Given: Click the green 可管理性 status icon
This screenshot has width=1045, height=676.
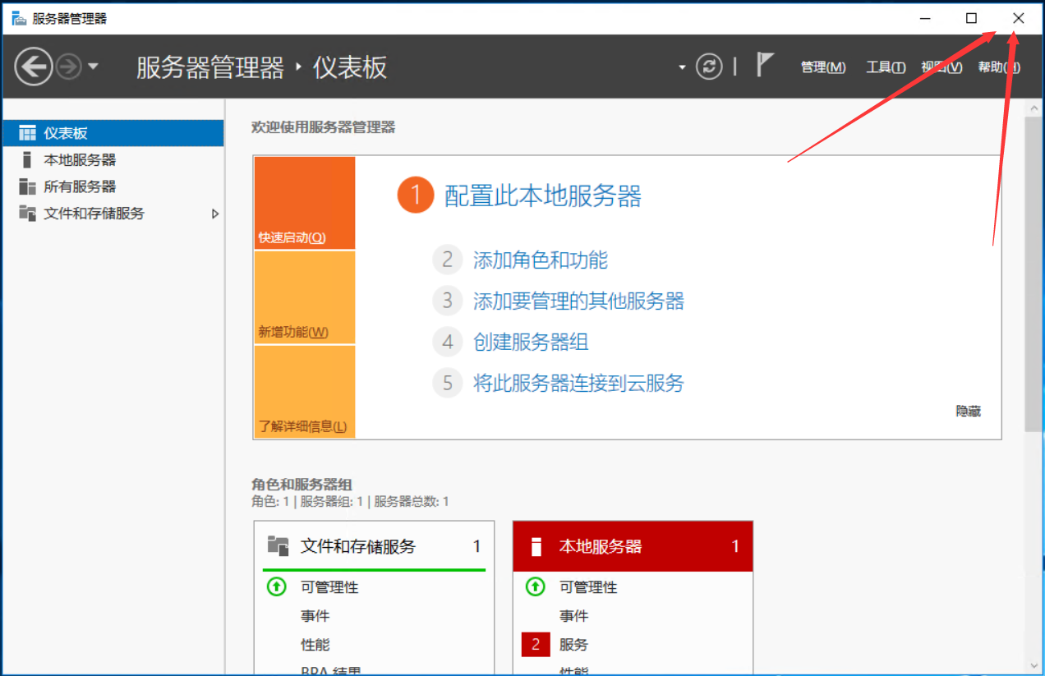Looking at the screenshot, I should point(535,586).
